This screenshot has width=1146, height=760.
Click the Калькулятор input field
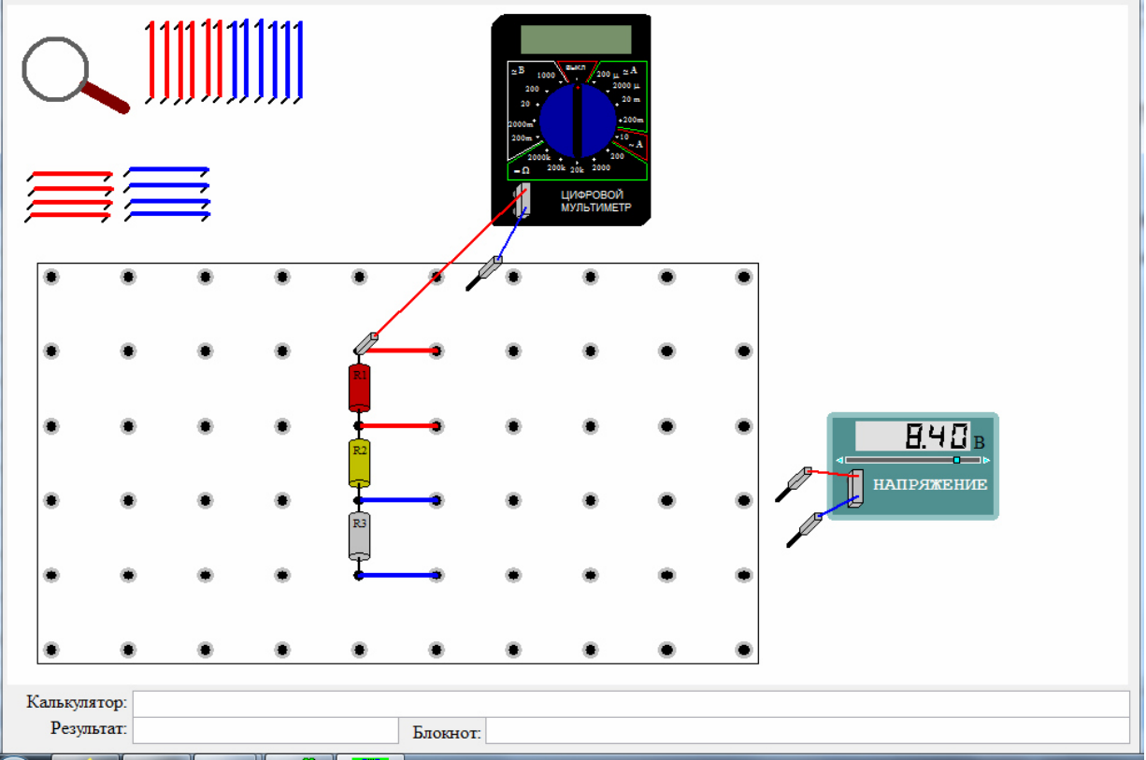pos(631,703)
